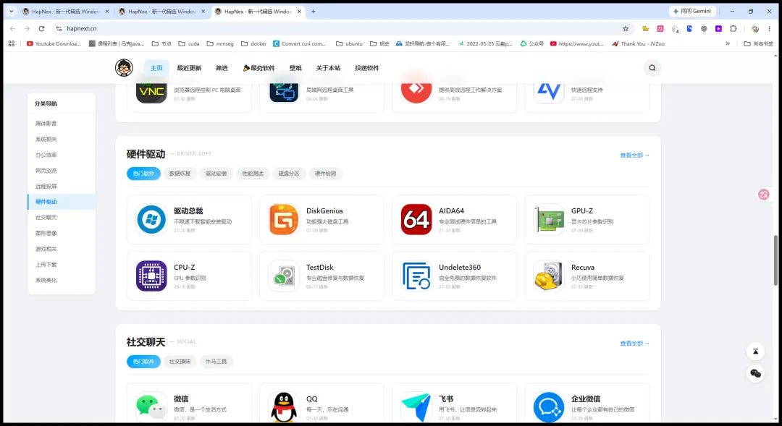
Task: Go to 最近更新 in the navbar
Action: [189, 68]
